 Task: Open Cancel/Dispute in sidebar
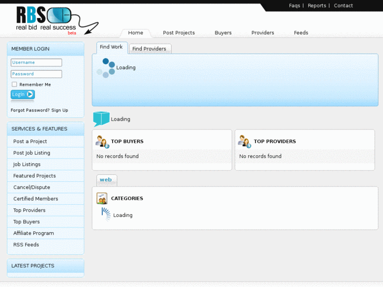[45, 187]
